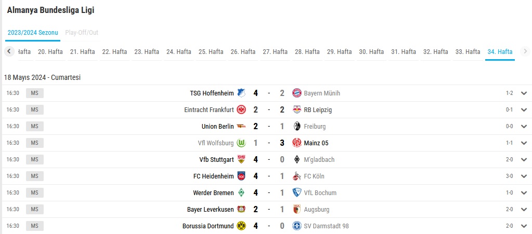Image resolution: width=532 pixels, height=234 pixels.
Task: Click the Vfl Wolfsburg green logo
Action: [241, 143]
